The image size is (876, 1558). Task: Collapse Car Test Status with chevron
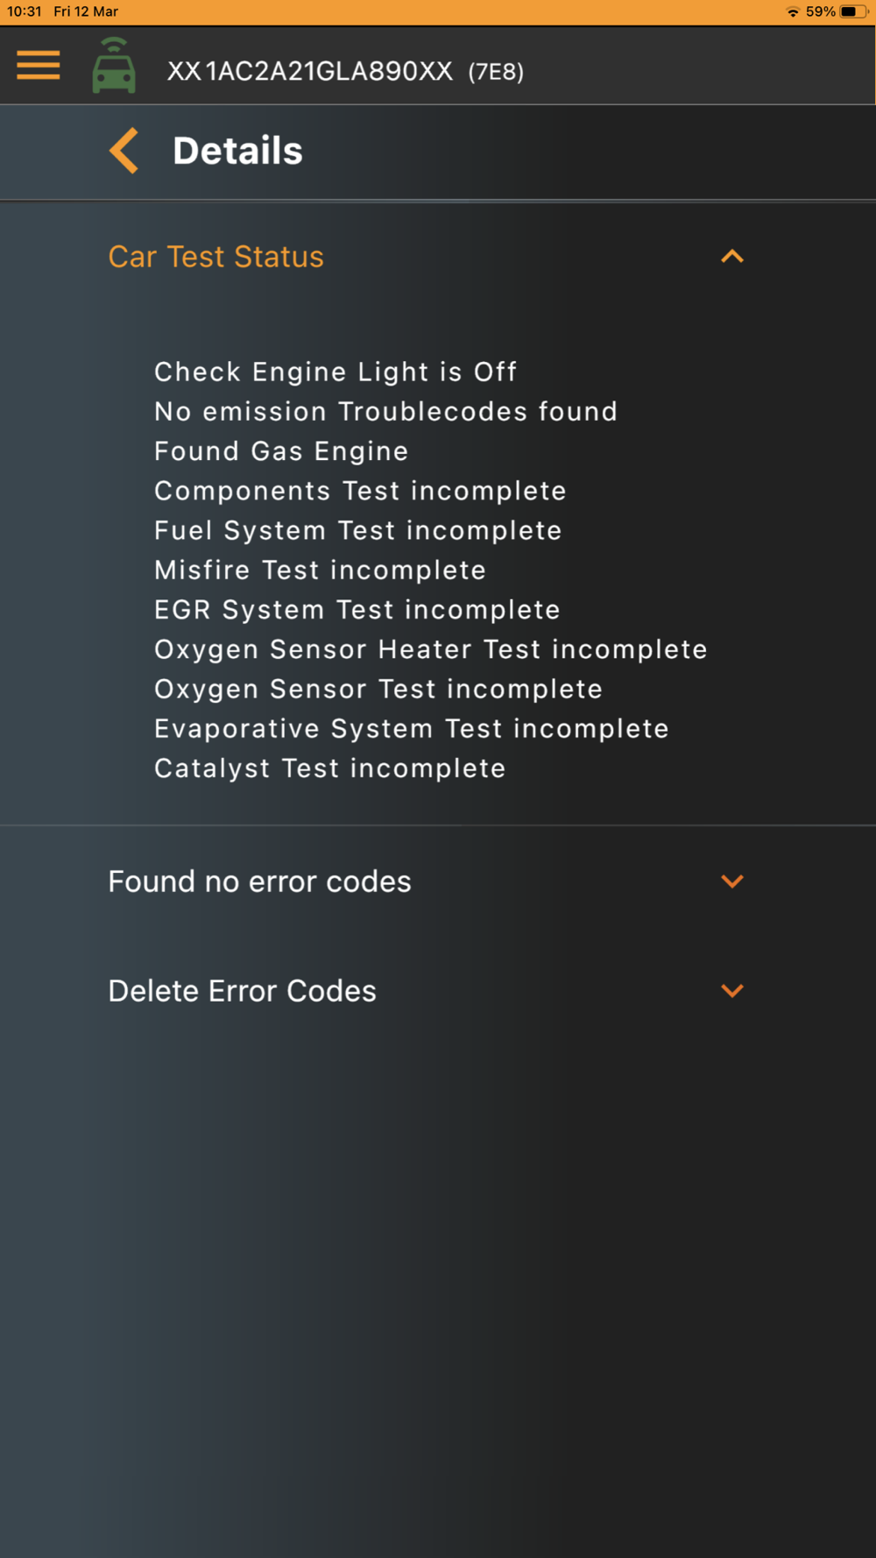point(732,257)
